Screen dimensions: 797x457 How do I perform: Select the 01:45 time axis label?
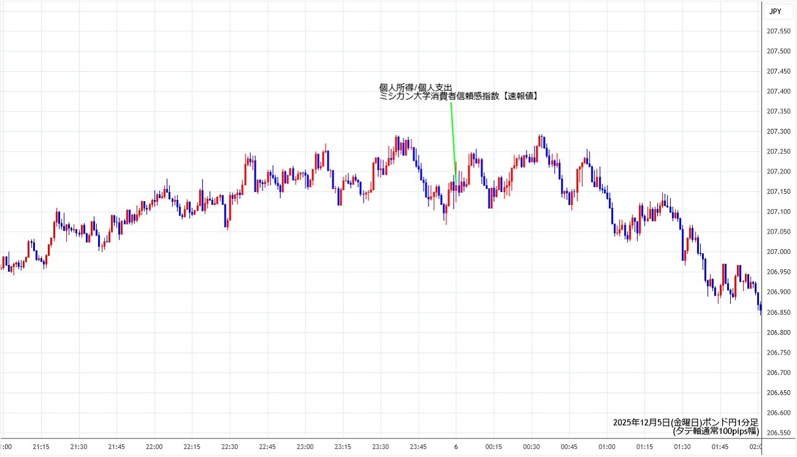click(x=720, y=447)
